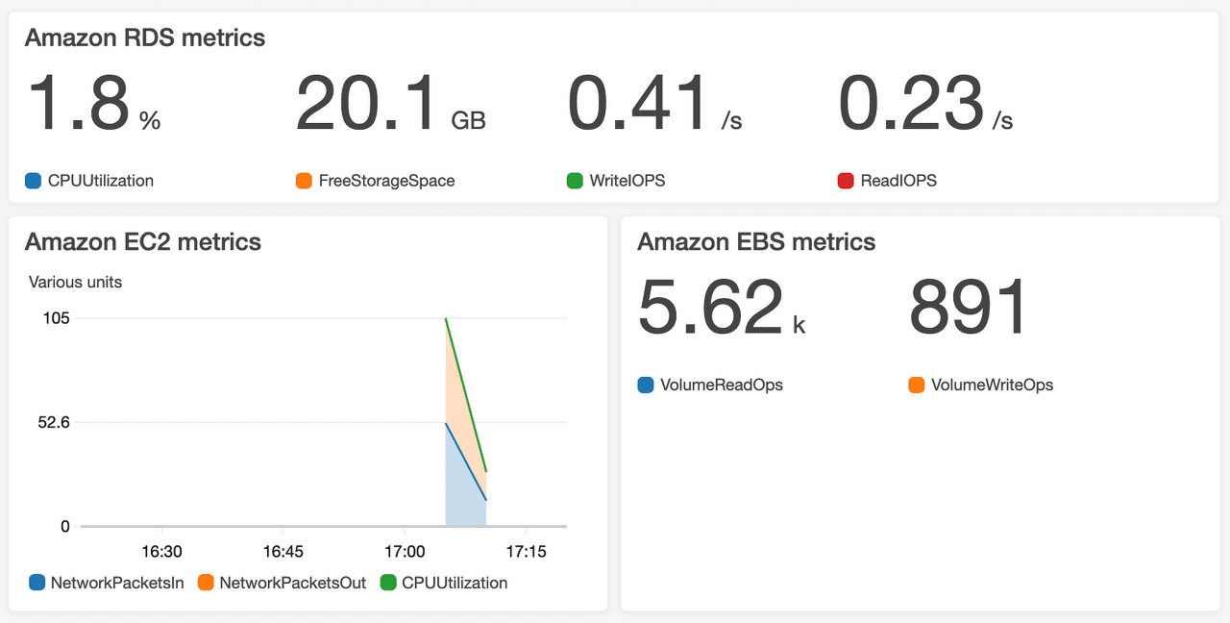The image size is (1230, 623).
Task: Select the Amazon EC2 metrics panel title
Action: point(143,242)
